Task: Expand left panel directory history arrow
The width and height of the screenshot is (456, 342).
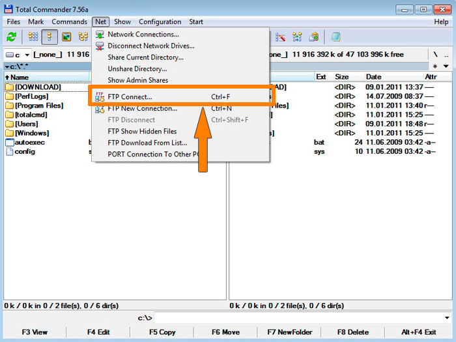Action: pos(8,66)
